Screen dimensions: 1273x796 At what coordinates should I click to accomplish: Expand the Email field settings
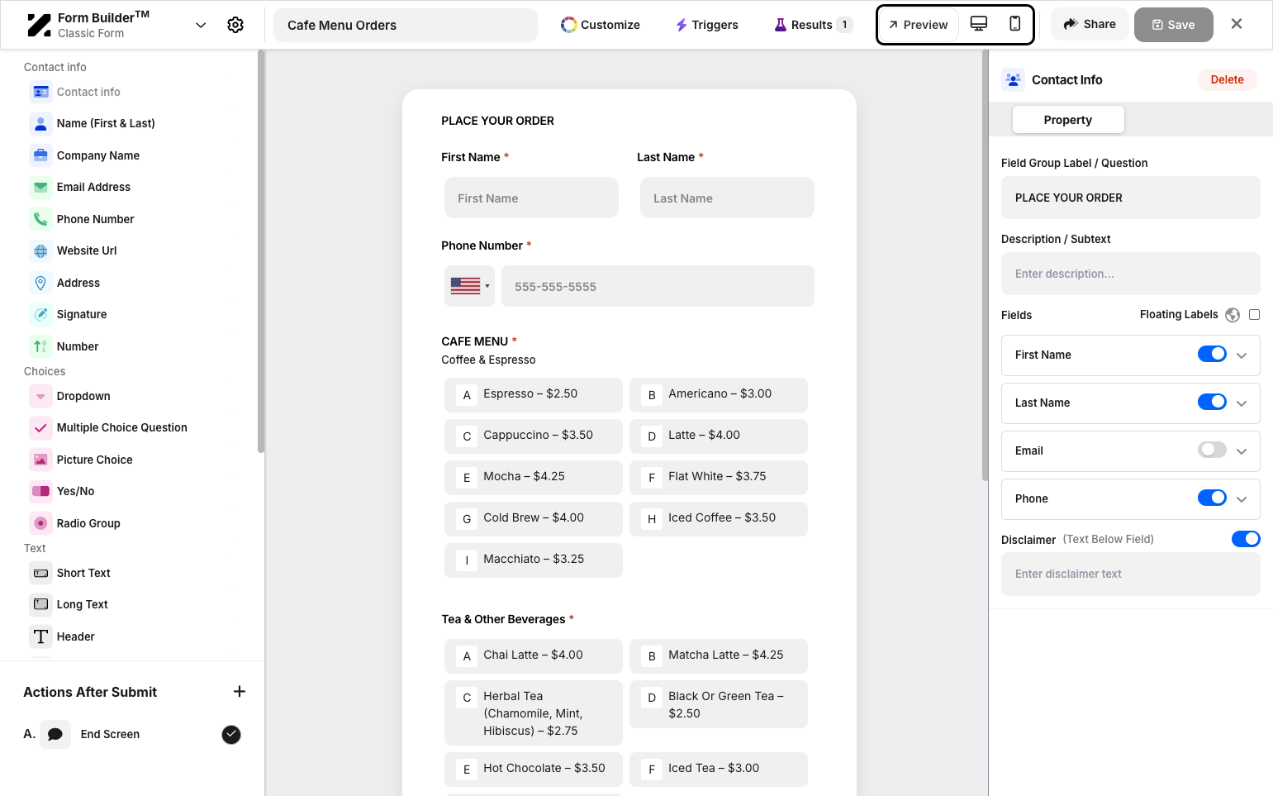1242,451
